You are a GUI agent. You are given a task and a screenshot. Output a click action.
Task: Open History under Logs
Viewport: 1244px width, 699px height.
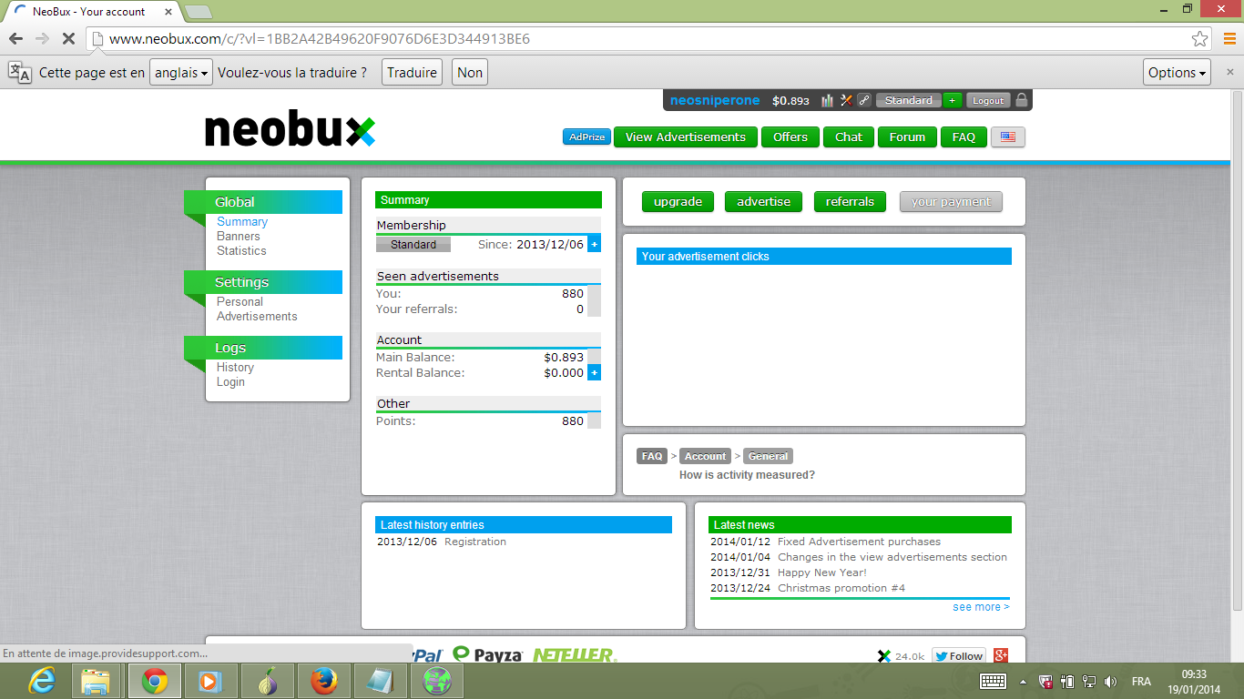coord(235,368)
